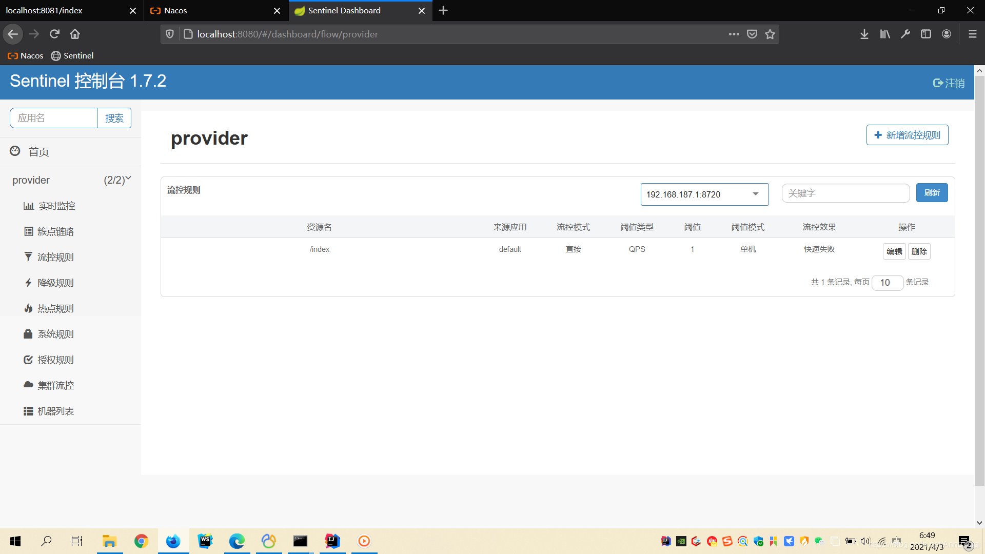The image size is (985, 554).
Task: Open the 机器列表 machine list page
Action: coord(49,411)
